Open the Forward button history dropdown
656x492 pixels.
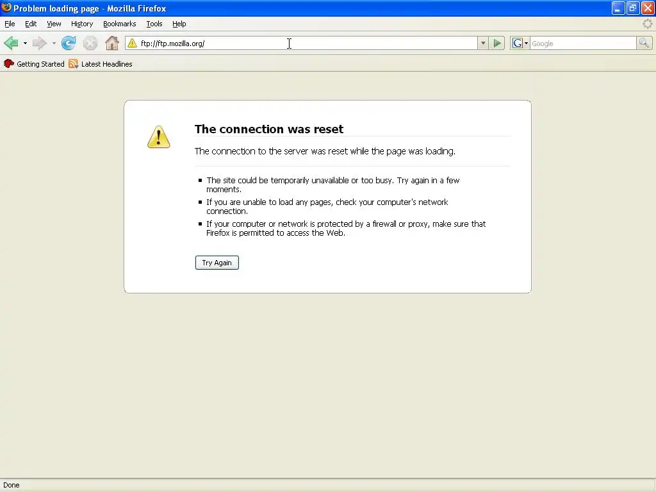click(x=54, y=43)
